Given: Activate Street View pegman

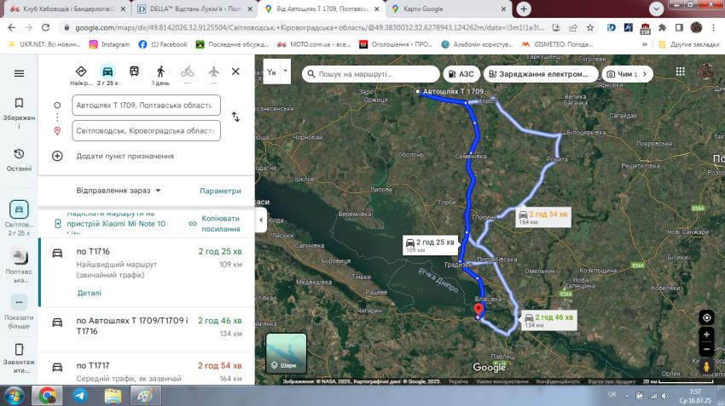Looking at the screenshot, I should (706, 367).
